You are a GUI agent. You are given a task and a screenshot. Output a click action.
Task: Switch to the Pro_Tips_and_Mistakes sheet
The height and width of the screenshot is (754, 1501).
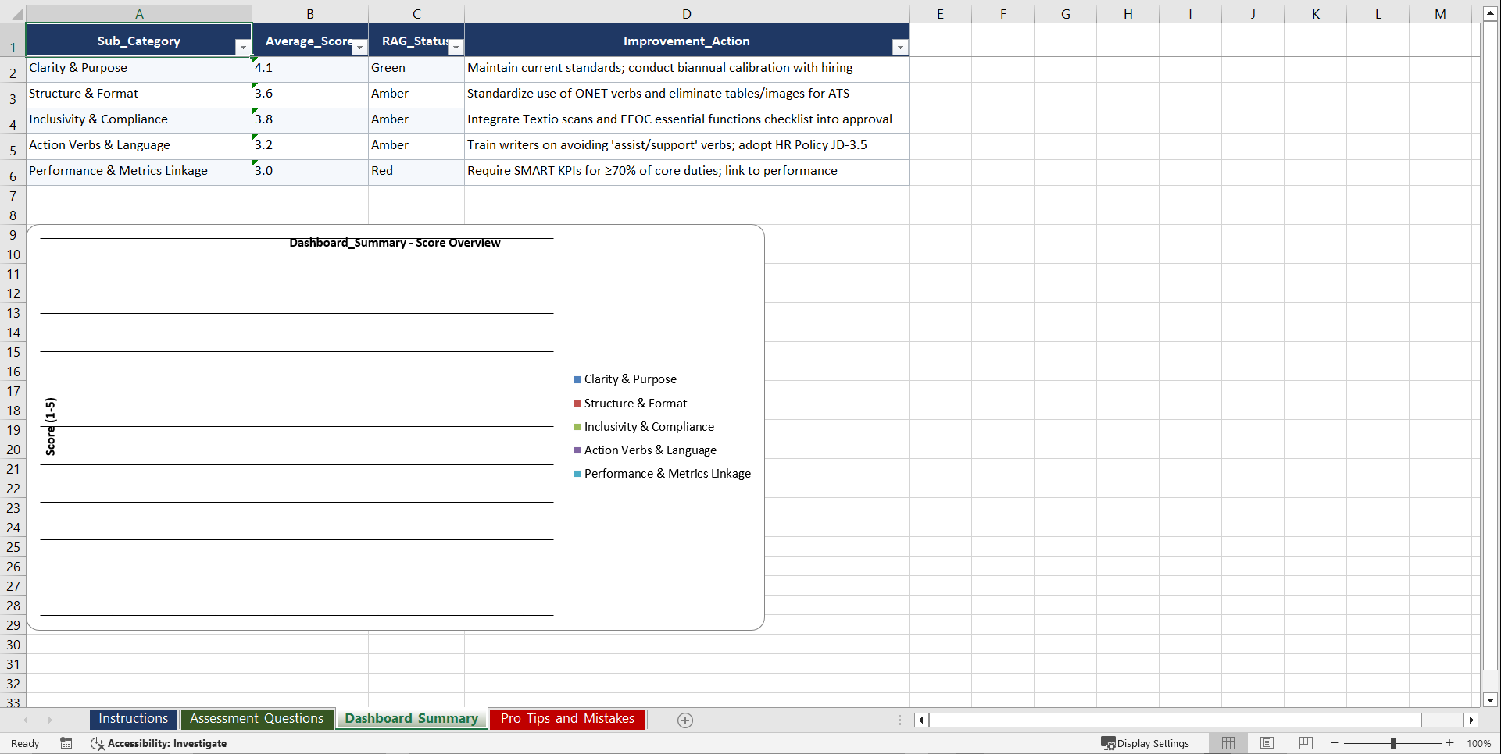click(x=567, y=719)
